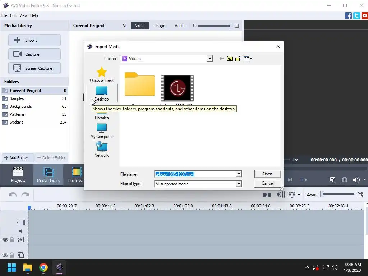Image resolution: width=368 pixels, height=276 pixels.
Task: Toggle lock on the effects track
Action: [12, 240]
